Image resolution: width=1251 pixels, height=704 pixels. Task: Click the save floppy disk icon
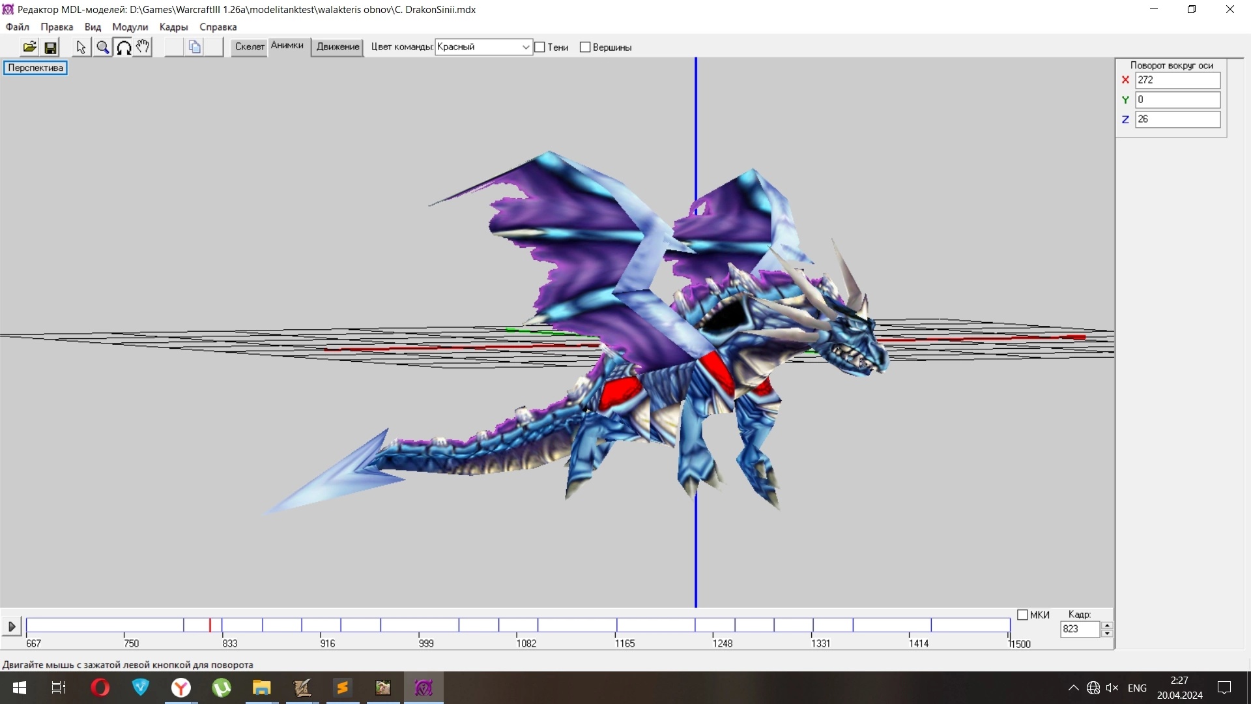[50, 47]
